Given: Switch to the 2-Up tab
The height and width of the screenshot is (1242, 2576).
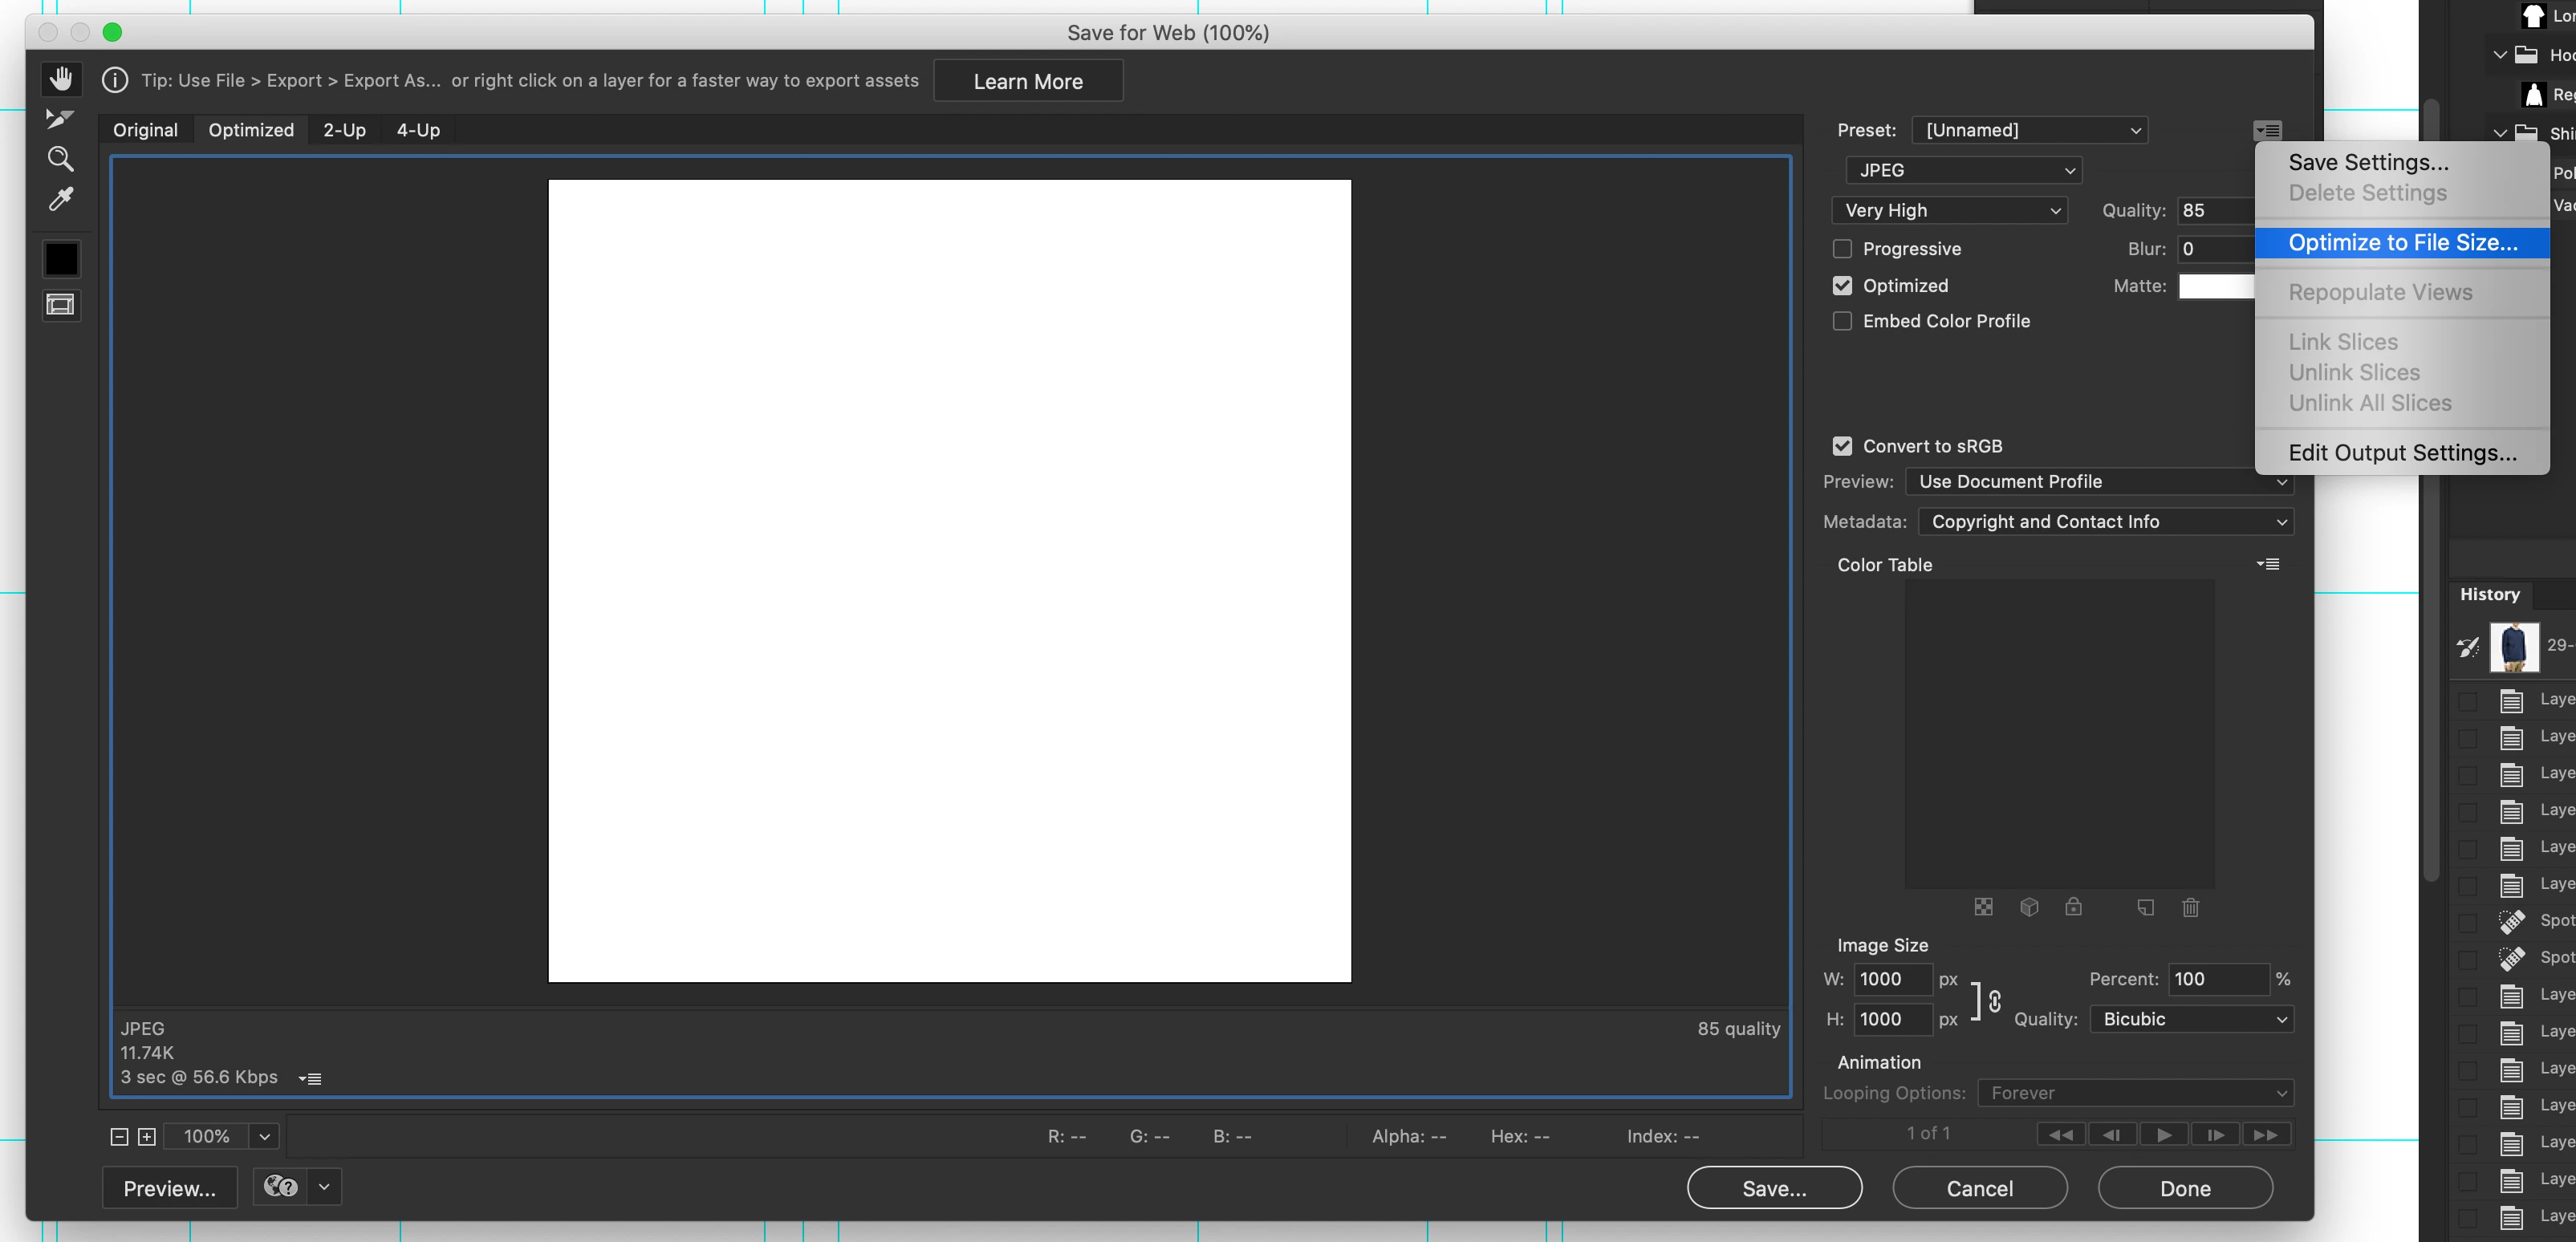Looking at the screenshot, I should pyautogui.click(x=344, y=130).
